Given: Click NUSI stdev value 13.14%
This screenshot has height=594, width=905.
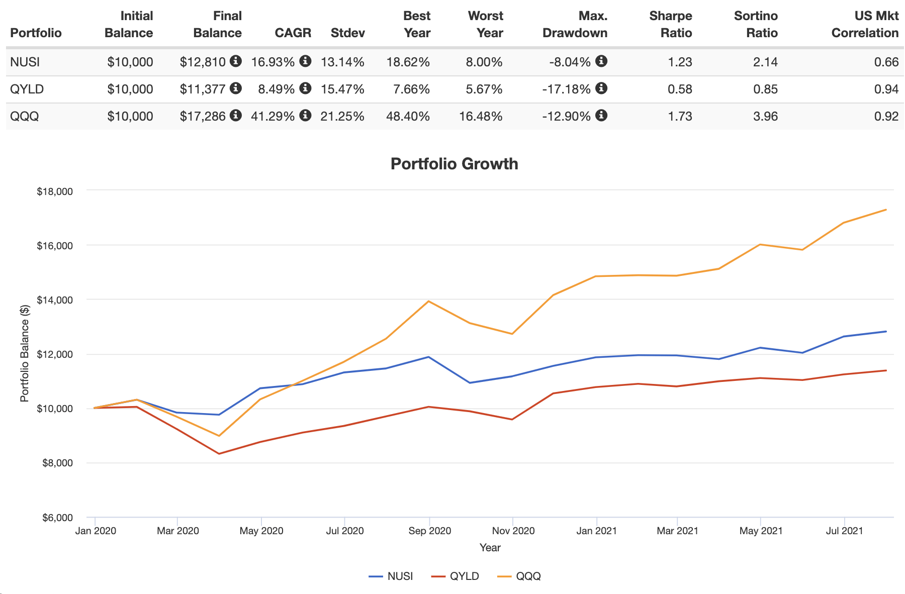Looking at the screenshot, I should click(342, 62).
